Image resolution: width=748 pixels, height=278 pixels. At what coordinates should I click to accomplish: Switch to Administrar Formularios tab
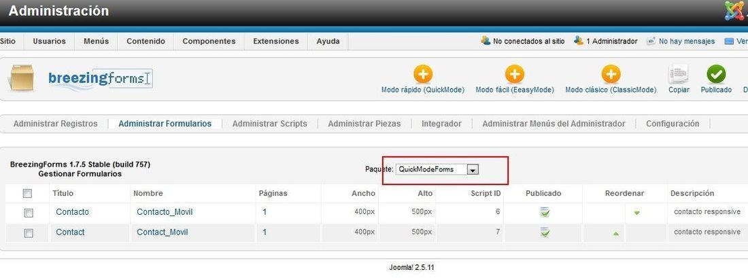tap(165, 124)
